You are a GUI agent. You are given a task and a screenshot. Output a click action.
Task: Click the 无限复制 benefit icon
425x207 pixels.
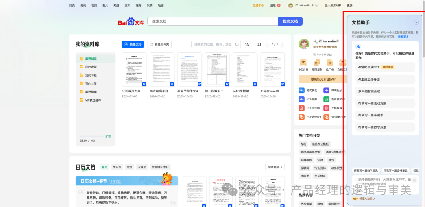click(316, 63)
